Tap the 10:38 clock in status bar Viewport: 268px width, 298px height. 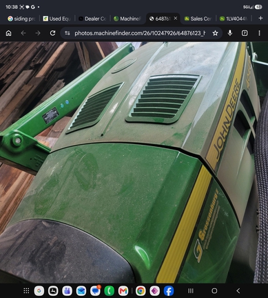click(12, 7)
